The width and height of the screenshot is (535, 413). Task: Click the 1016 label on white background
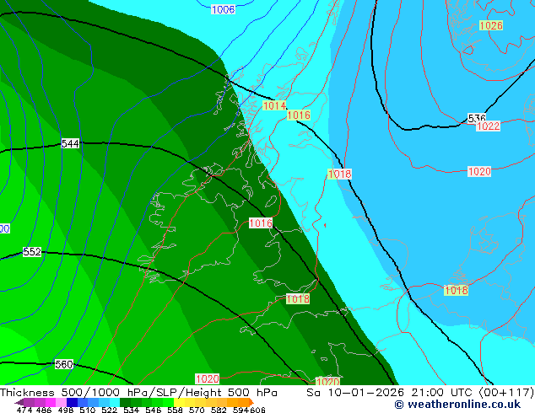(261, 223)
